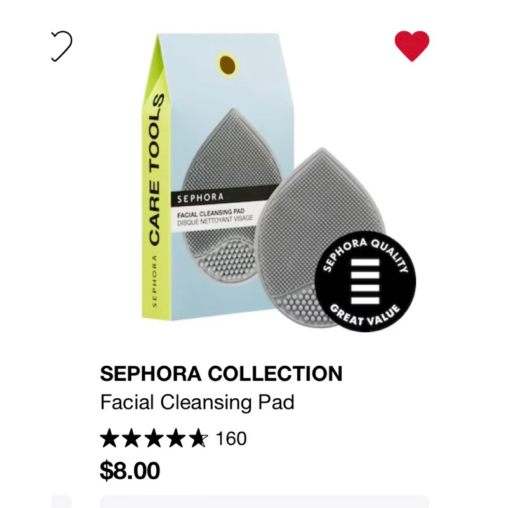The height and width of the screenshot is (508, 508).
Task: Open the SEPHORA COLLECTION brand link
Action: point(221,373)
